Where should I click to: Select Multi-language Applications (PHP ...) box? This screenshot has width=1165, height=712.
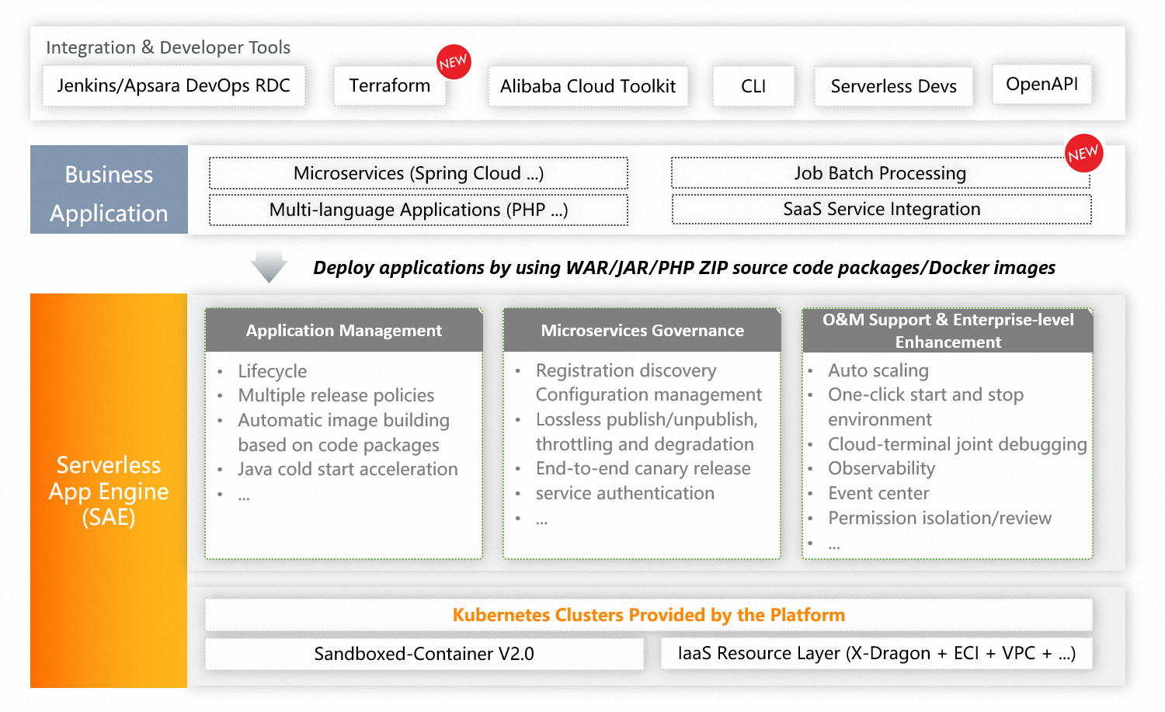pyautogui.click(x=419, y=210)
